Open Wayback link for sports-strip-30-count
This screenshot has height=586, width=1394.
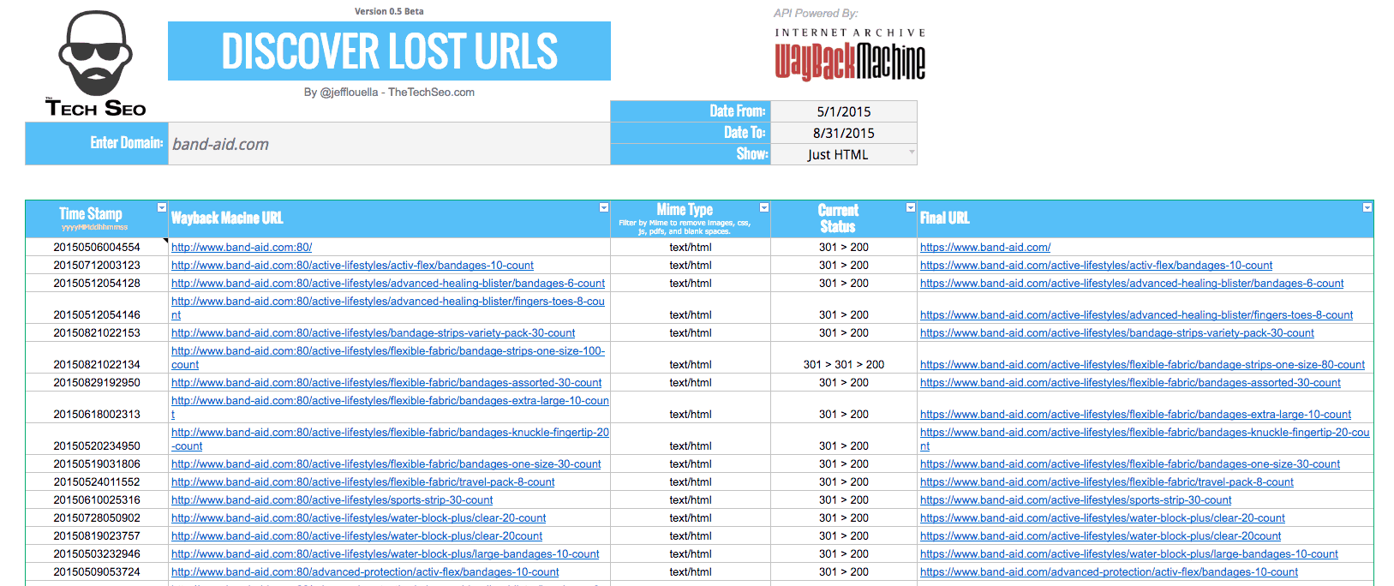pos(332,500)
